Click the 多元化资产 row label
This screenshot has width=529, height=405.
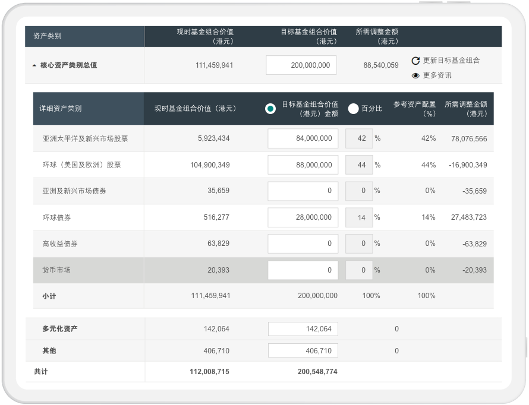coord(59,329)
